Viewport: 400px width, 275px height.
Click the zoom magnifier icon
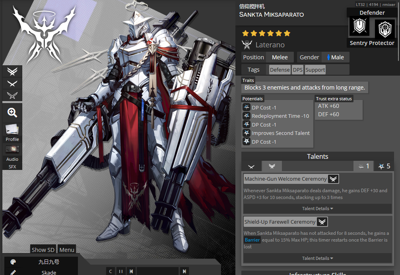point(12,112)
